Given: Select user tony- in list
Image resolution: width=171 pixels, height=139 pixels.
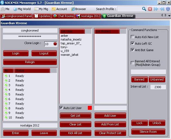Looking at the screenshot, I should pyautogui.click(x=64, y=47).
